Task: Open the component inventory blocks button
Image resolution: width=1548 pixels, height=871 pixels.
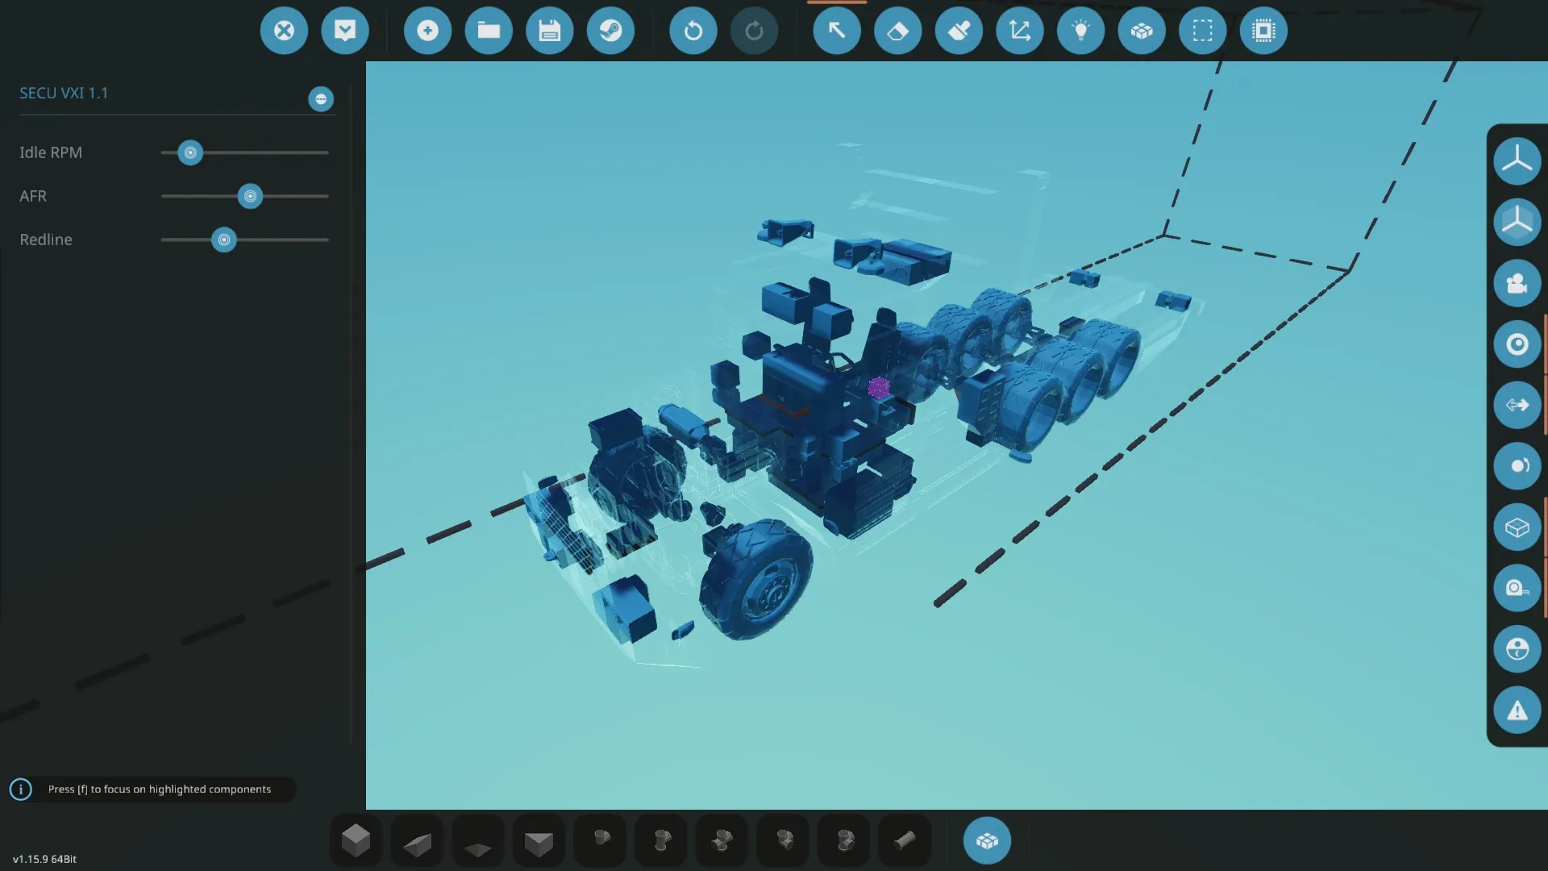Action: pos(987,841)
